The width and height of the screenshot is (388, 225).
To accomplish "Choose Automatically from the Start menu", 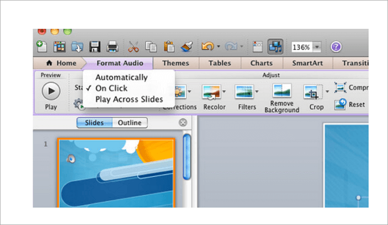I will (121, 78).
